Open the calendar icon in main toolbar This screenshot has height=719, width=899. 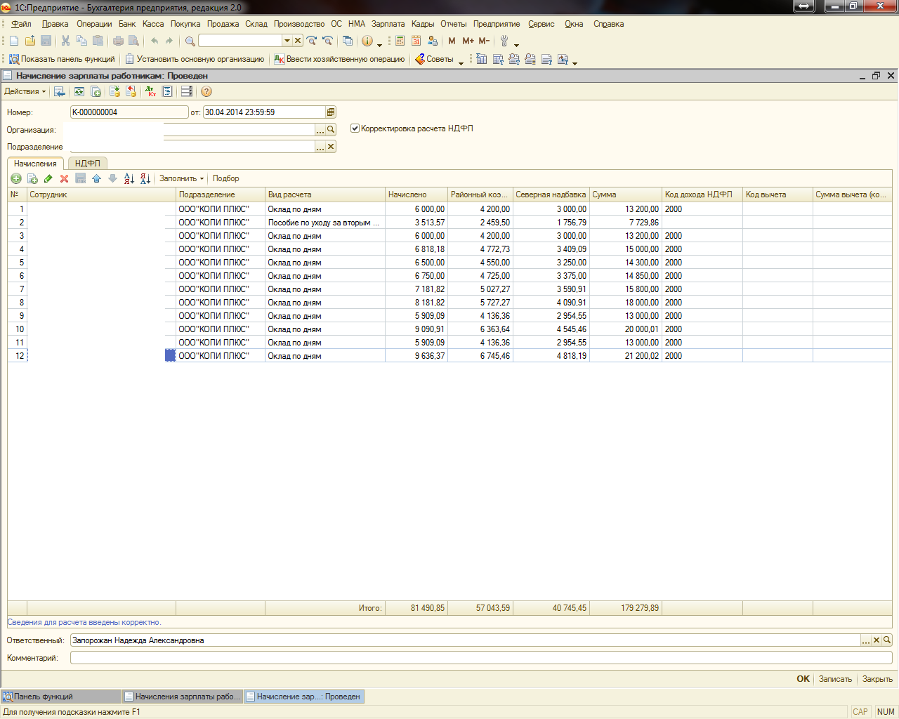point(416,41)
